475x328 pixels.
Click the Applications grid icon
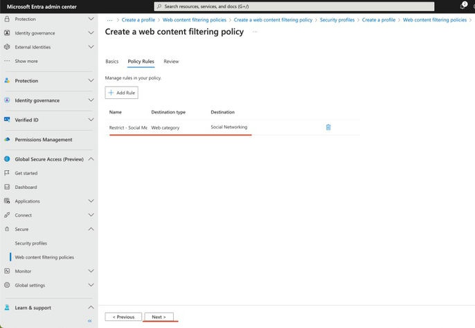pyautogui.click(x=7, y=201)
